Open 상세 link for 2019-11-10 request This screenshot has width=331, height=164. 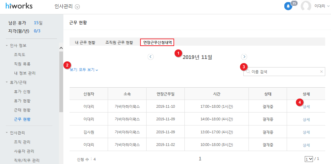click(306, 107)
